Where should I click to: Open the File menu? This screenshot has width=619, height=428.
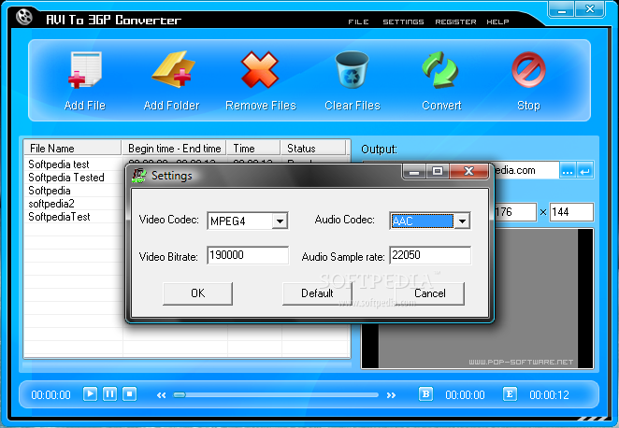click(x=358, y=21)
